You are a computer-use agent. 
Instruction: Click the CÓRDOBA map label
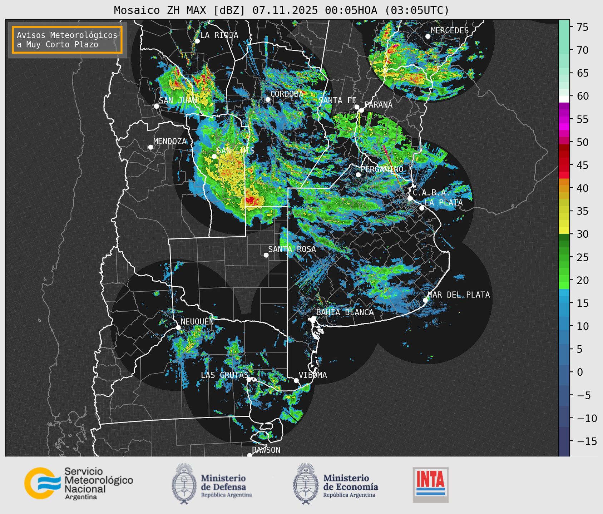click(x=287, y=94)
